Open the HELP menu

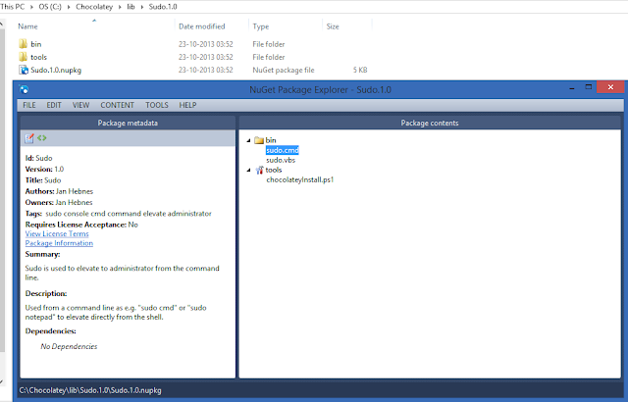[x=187, y=105]
